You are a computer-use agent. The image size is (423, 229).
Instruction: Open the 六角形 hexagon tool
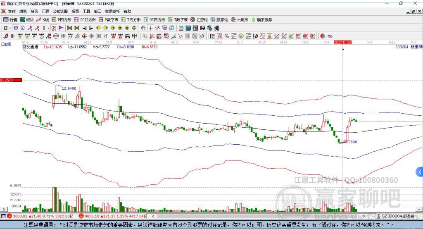(240, 20)
